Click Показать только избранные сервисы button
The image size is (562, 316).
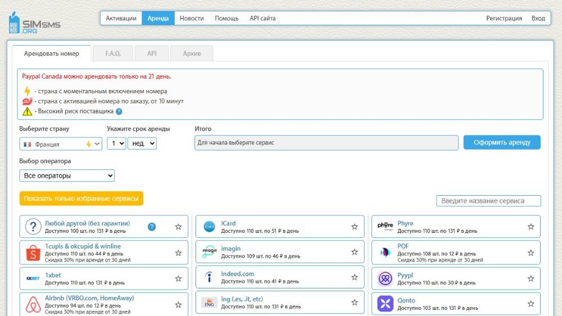coord(81,198)
